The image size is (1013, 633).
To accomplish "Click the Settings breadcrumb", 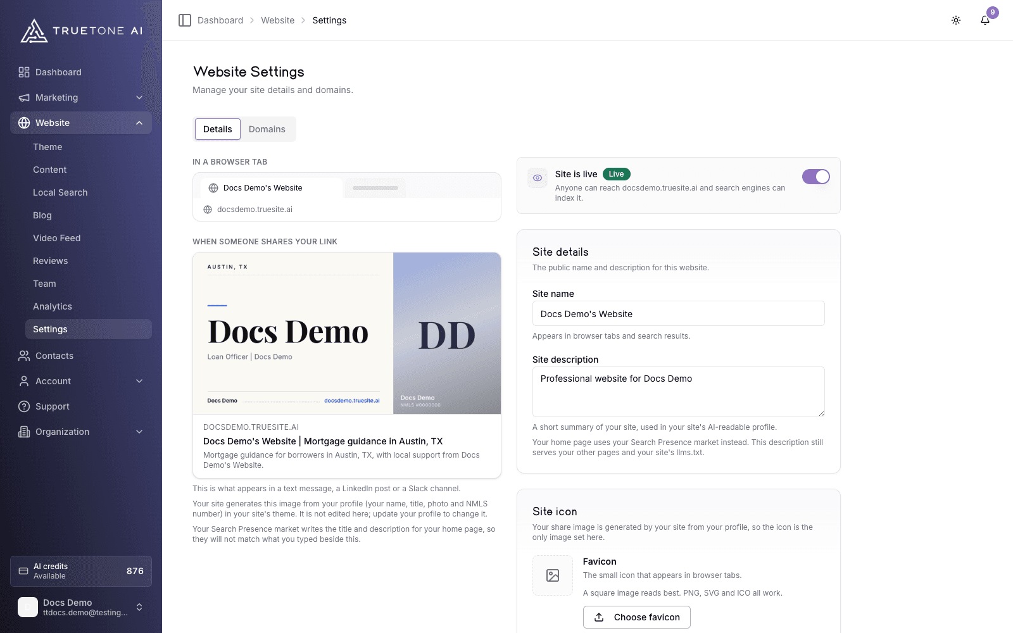I will [329, 20].
